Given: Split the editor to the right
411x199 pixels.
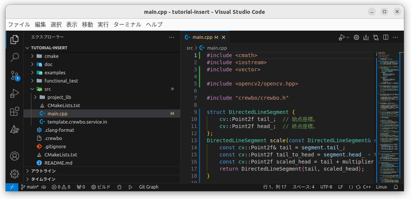Looking at the screenshot, I should coord(386,37).
